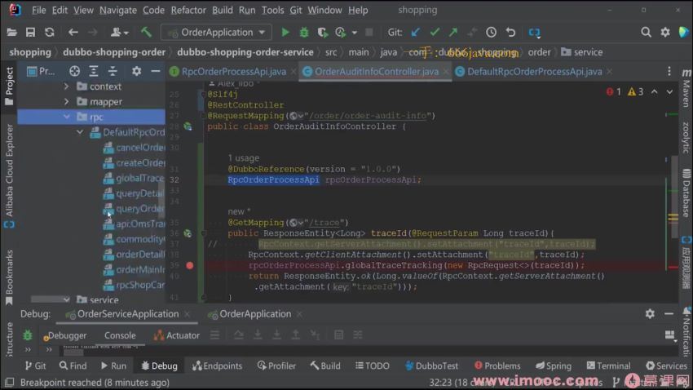
Task: Collapse the rpc folder
Action: click(66, 117)
